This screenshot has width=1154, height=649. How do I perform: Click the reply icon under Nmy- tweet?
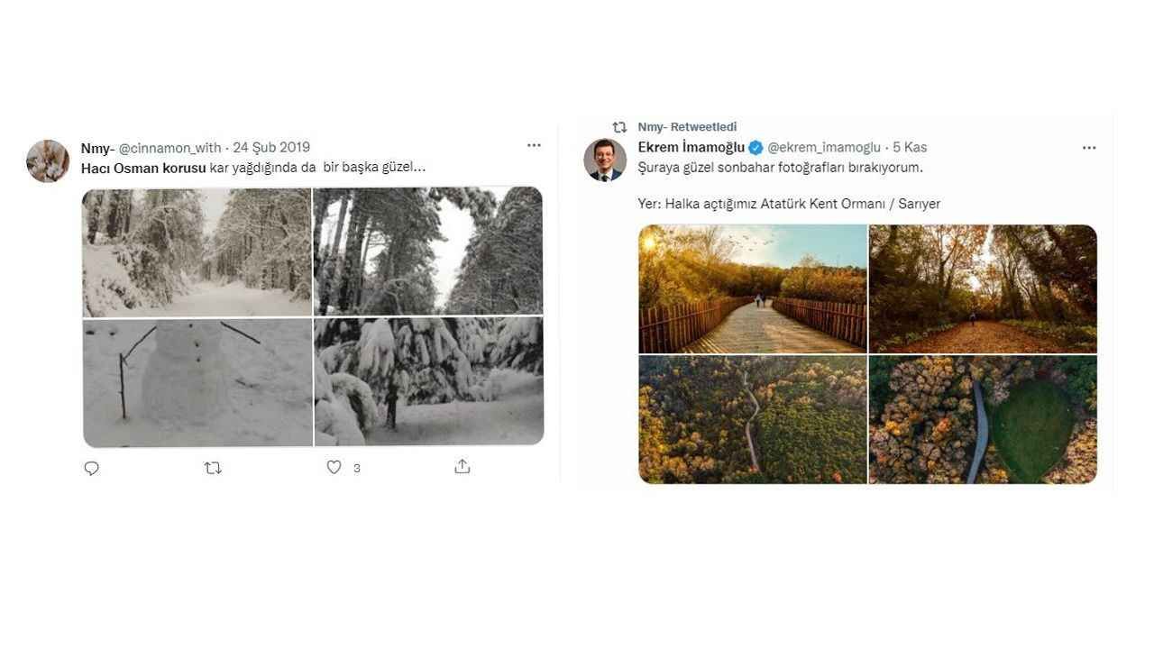click(x=91, y=468)
